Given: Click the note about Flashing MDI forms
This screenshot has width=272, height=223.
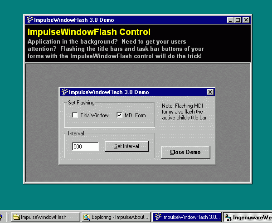Looking at the screenshot, I should tap(185, 112).
